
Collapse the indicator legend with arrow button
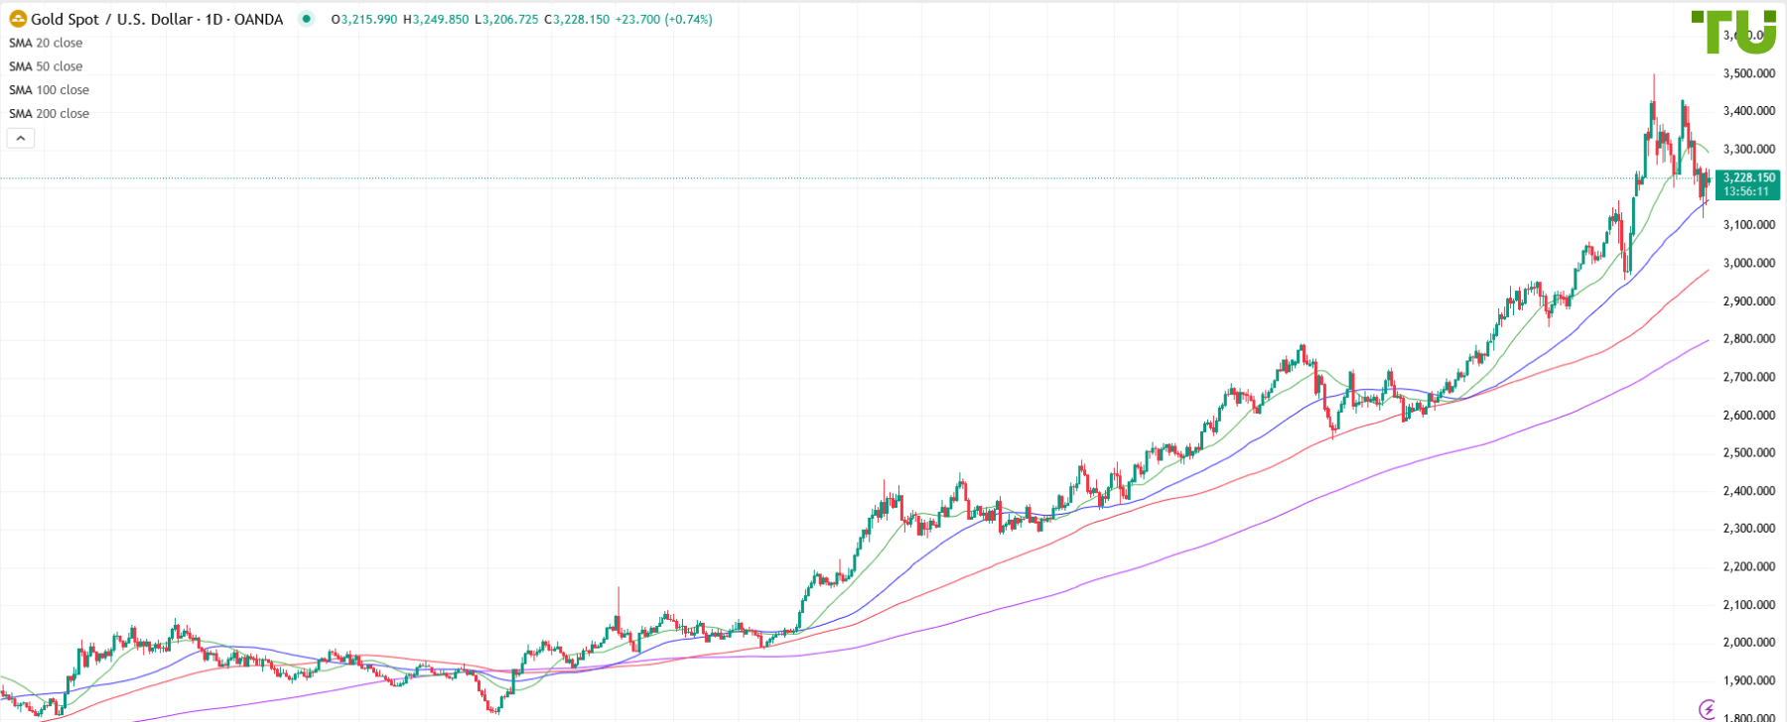click(21, 138)
